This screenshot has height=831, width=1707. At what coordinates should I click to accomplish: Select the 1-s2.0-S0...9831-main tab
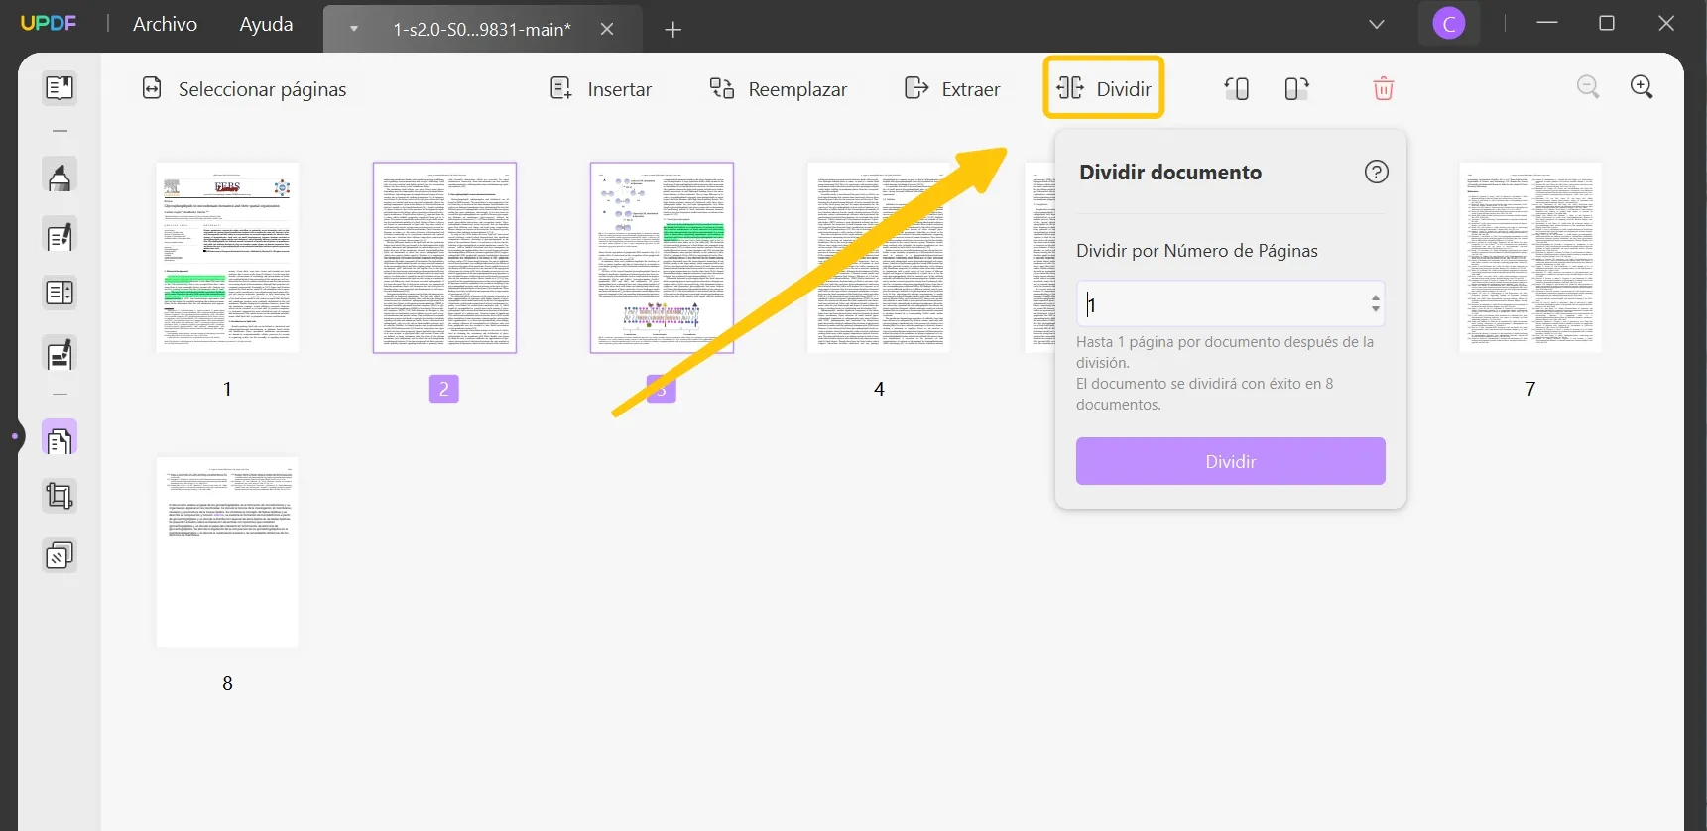coord(481,30)
